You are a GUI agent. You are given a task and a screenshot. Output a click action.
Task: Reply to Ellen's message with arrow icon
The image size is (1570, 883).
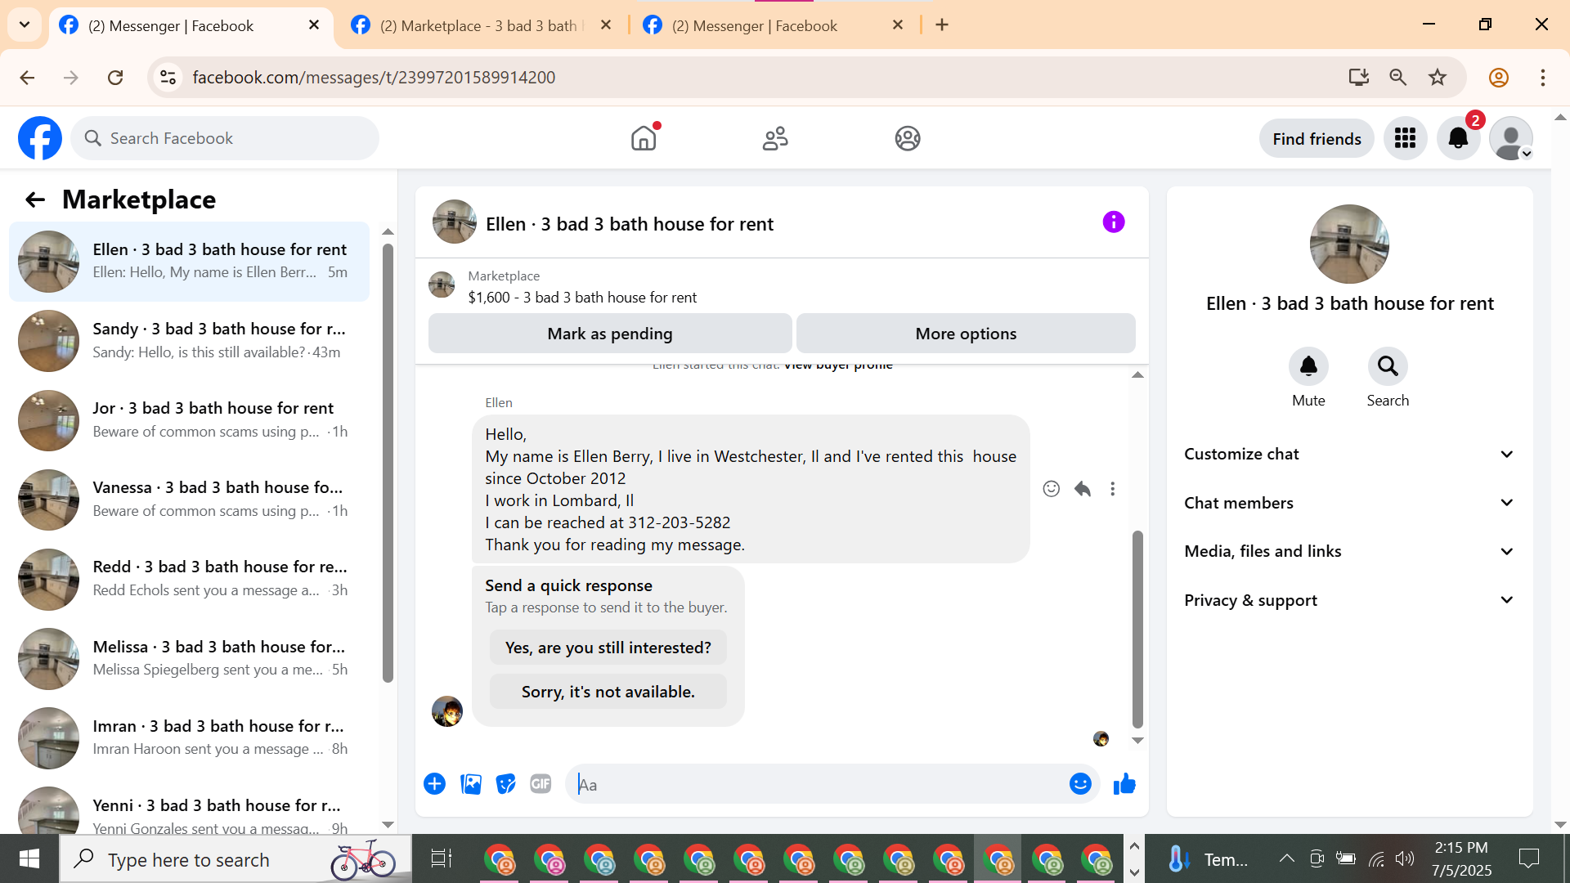tap(1083, 489)
